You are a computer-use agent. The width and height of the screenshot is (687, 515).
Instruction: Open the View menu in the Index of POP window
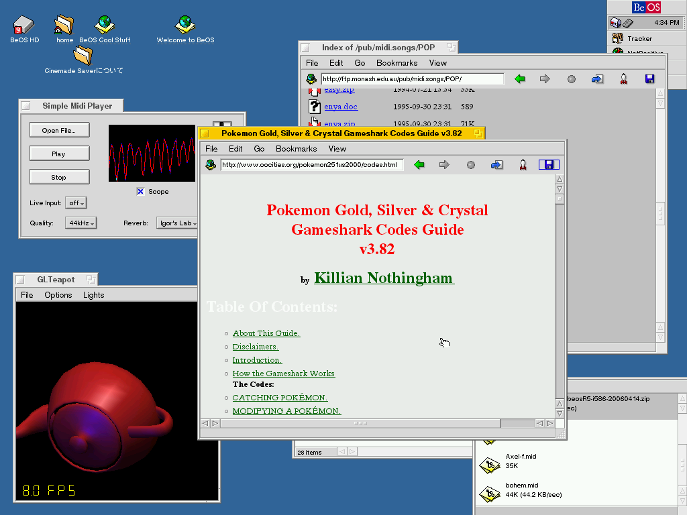pyautogui.click(x=437, y=63)
